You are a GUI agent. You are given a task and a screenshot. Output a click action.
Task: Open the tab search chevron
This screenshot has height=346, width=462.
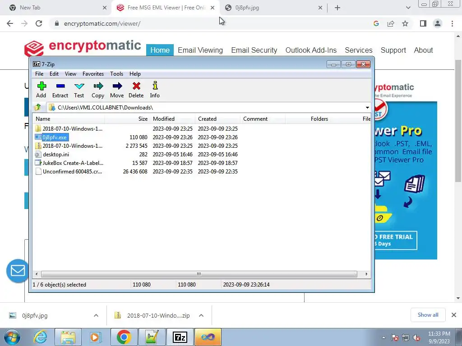click(408, 8)
